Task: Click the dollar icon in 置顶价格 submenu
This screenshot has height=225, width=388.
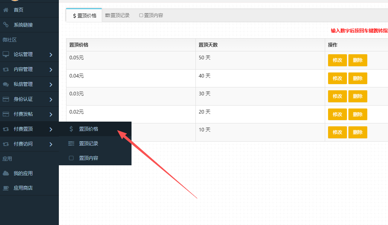Action: point(71,129)
